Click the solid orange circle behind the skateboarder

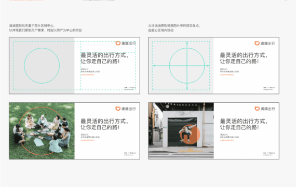[x=190, y=135]
